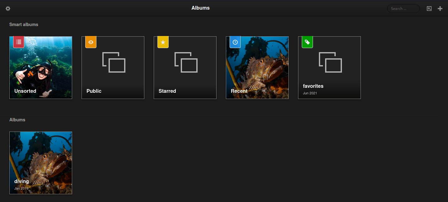Click the Jan 2019 date text
The image size is (448, 202).
(21, 188)
